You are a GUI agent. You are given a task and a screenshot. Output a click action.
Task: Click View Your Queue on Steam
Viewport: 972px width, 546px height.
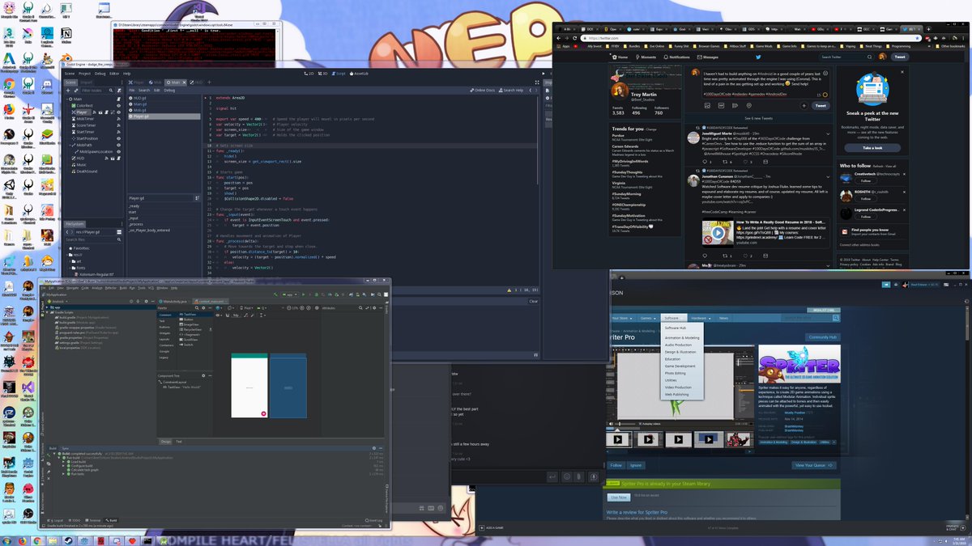[x=814, y=465]
